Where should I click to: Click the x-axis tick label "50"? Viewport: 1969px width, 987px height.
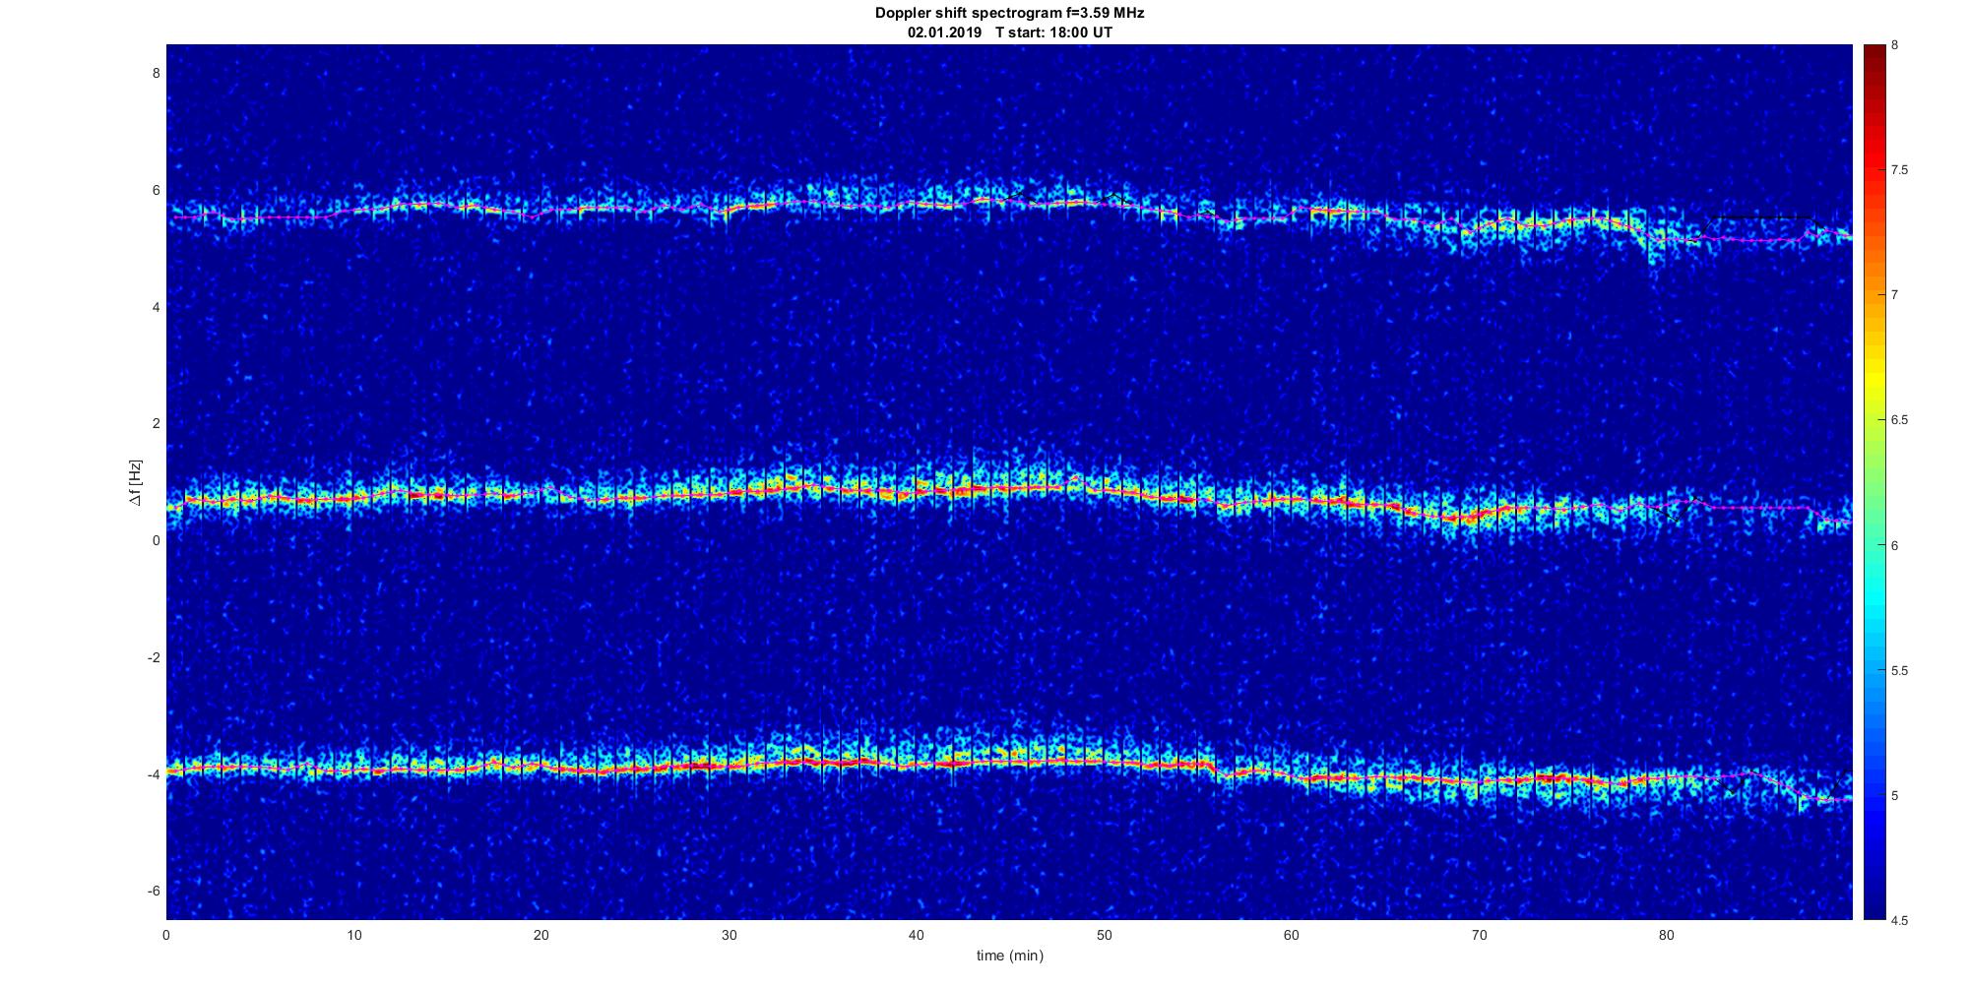point(1104,935)
